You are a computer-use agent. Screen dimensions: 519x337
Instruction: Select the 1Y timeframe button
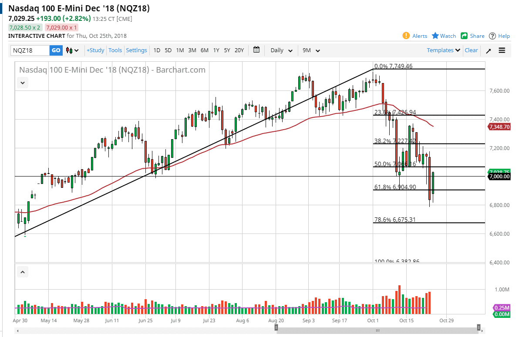(x=216, y=50)
